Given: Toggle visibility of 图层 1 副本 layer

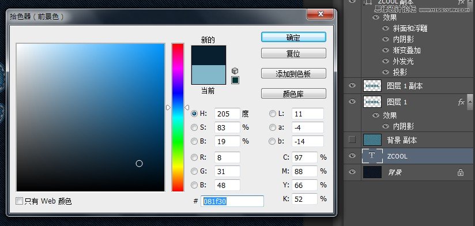Looking at the screenshot, I should (352, 85).
